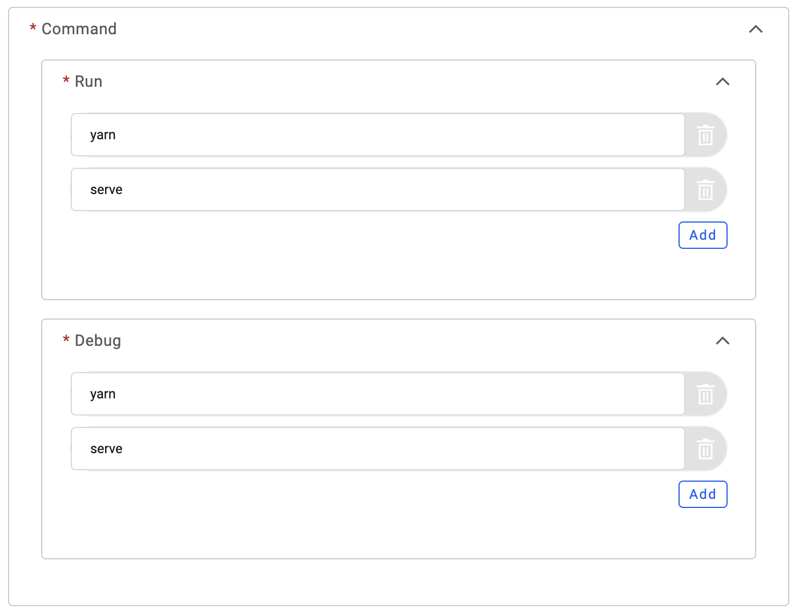The height and width of the screenshot is (613, 795).
Task: Click the red asterisk beside Command
Action: pos(33,28)
